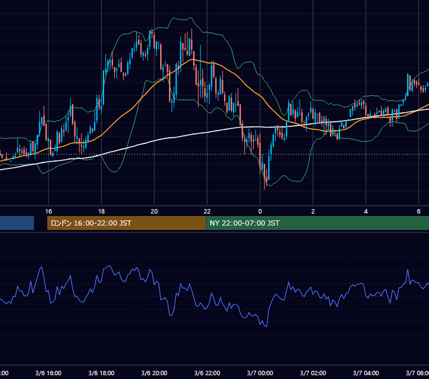
Task: Click the 3/6 16:00 date label
Action: pyautogui.click(x=49, y=373)
